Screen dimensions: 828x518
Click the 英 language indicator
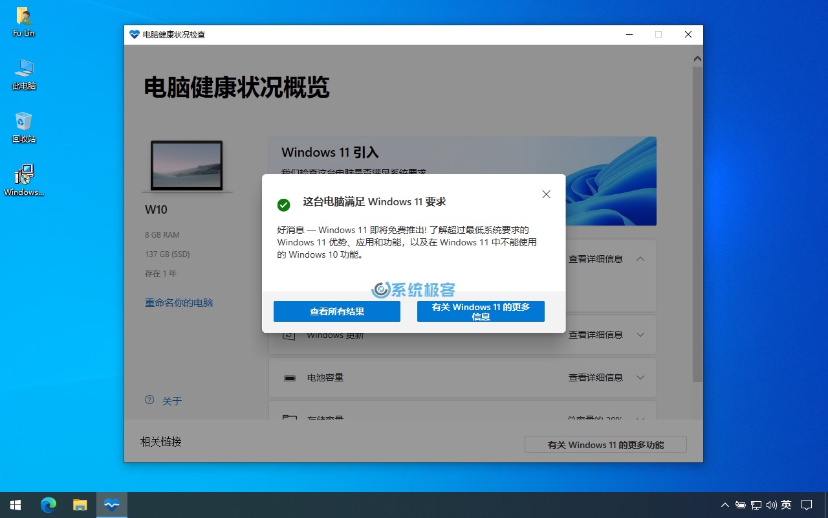click(x=787, y=504)
